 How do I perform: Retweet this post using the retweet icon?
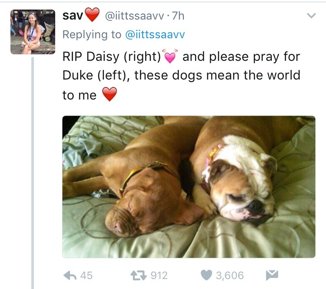139,275
